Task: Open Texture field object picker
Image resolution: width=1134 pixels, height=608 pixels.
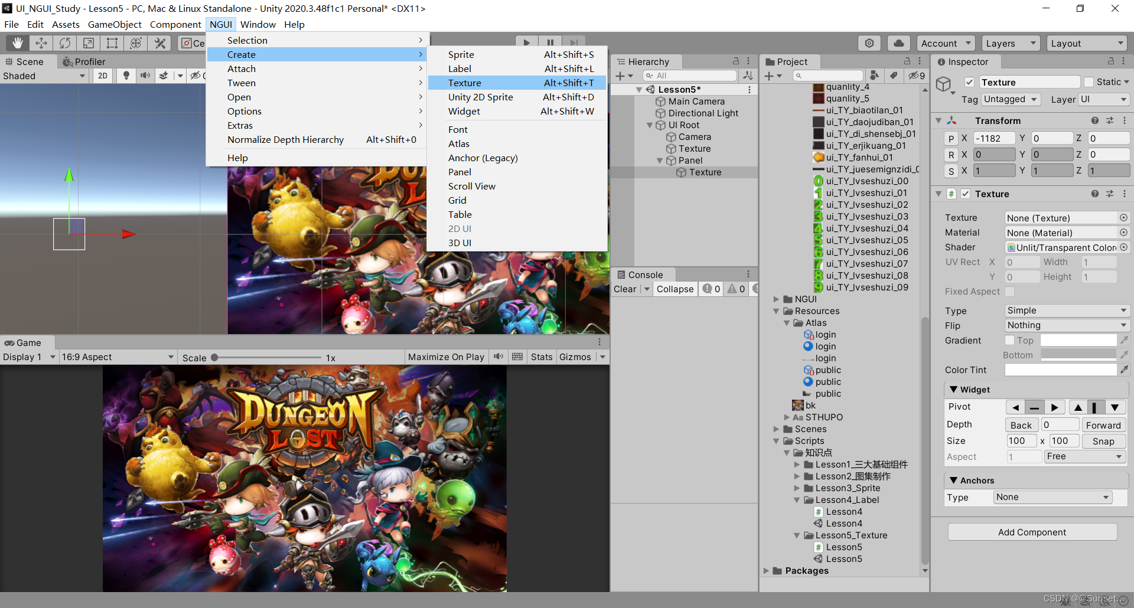Action: 1123,218
